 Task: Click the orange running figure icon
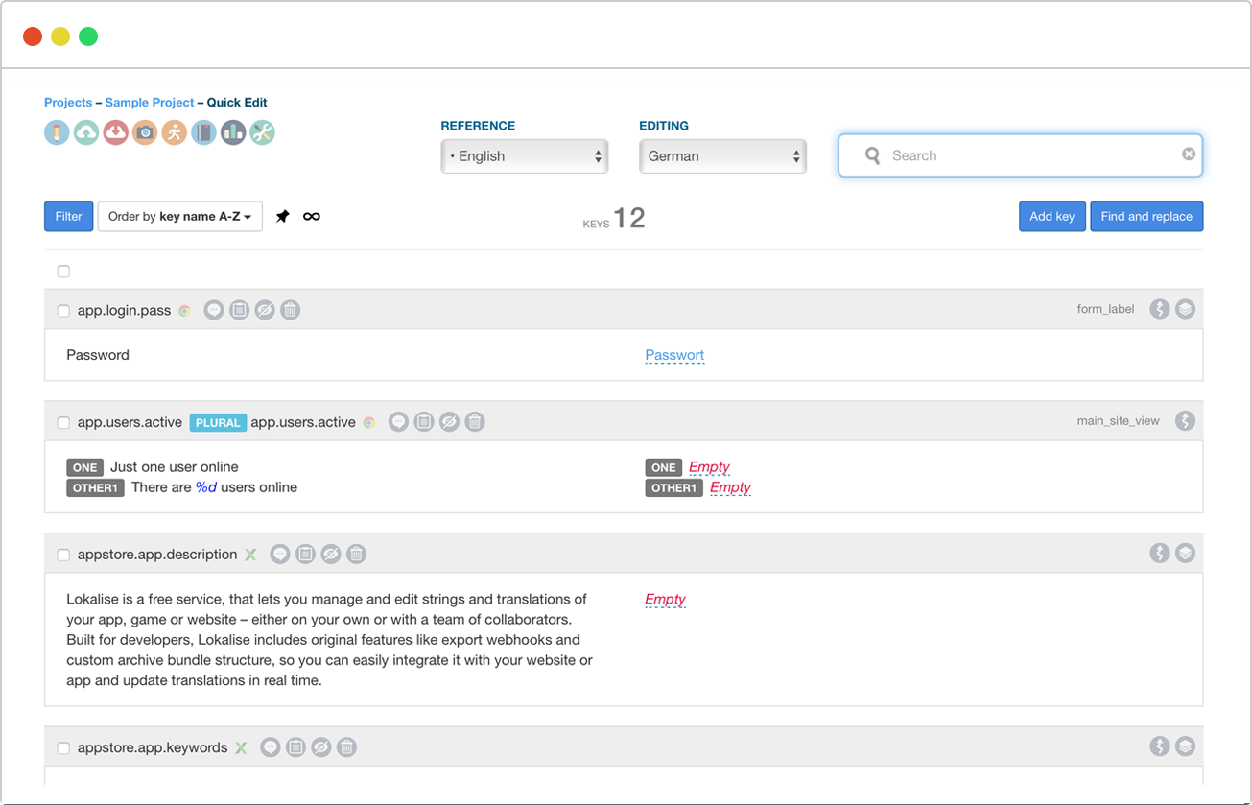175,132
